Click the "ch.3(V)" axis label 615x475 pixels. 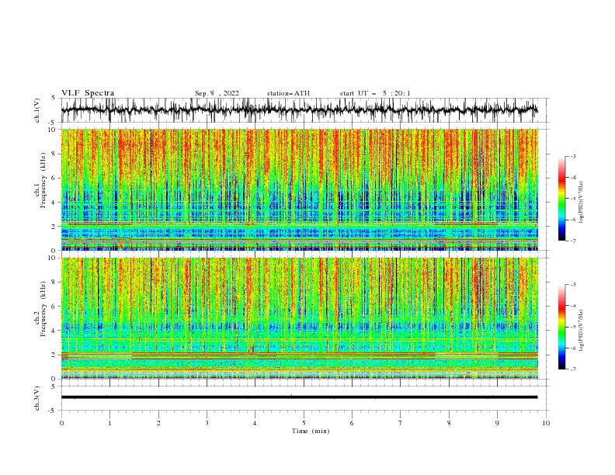click(37, 398)
